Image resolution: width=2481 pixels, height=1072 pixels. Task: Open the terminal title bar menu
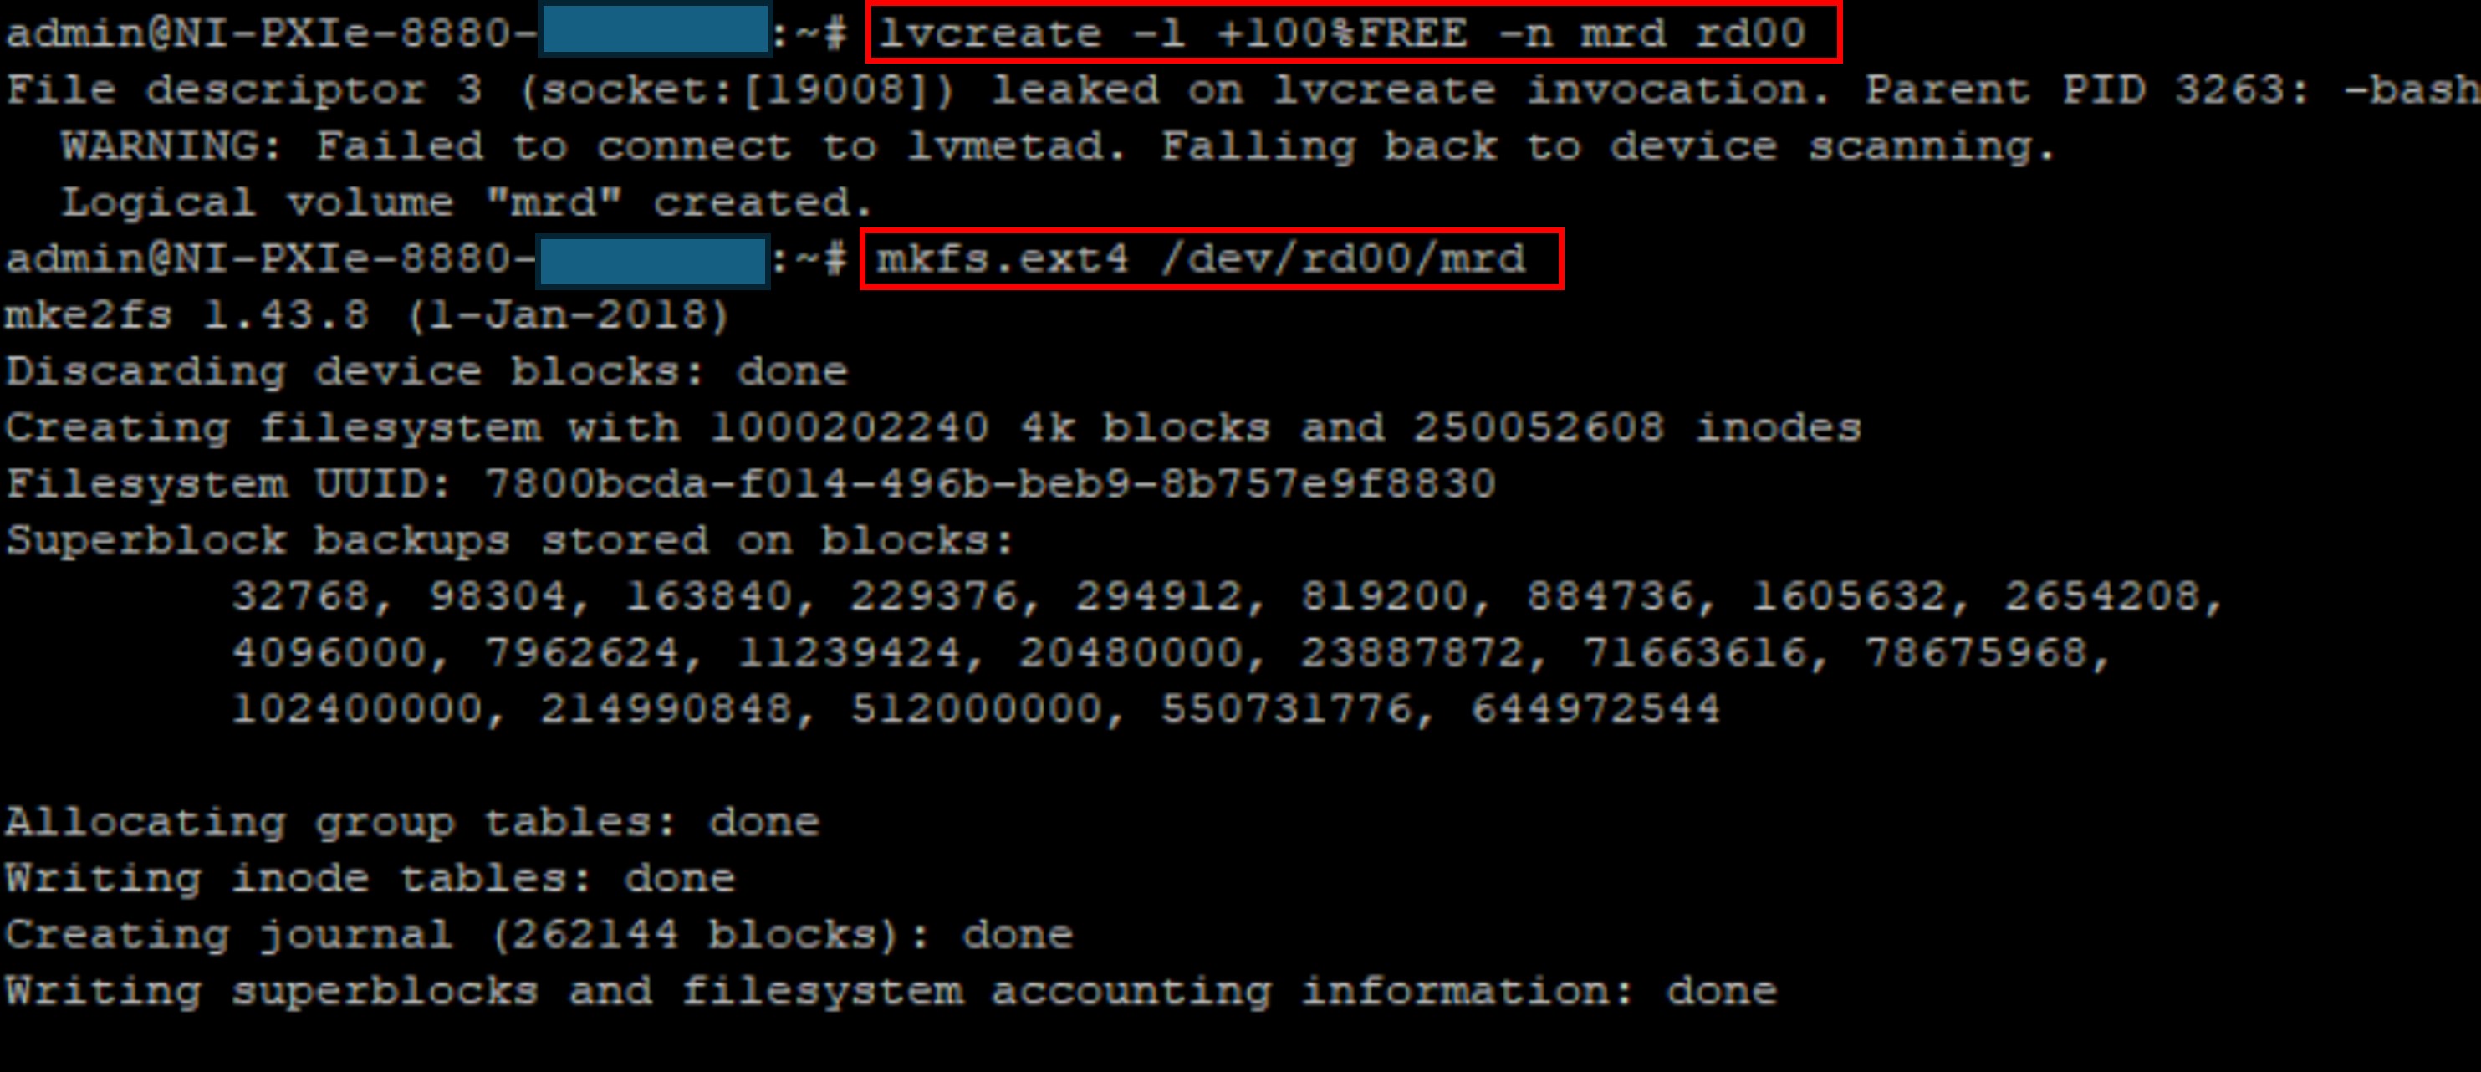[x=1241, y=0]
